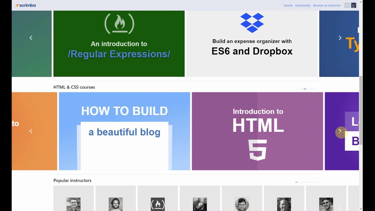Select the freeCodeCamp flame logo instructor card
Viewport: 375px width, 211px height.
tap(158, 198)
